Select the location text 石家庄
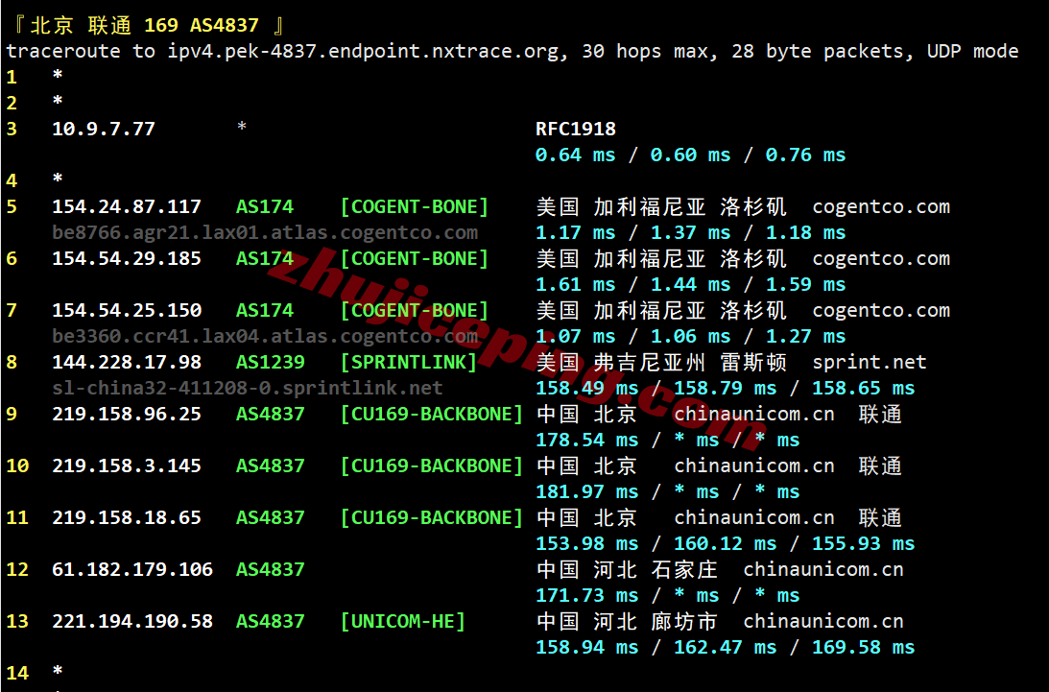Screen dimensions: 1049x692 684,569
